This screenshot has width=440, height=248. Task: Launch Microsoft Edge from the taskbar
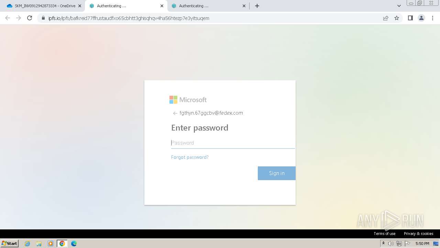[x=74, y=244]
